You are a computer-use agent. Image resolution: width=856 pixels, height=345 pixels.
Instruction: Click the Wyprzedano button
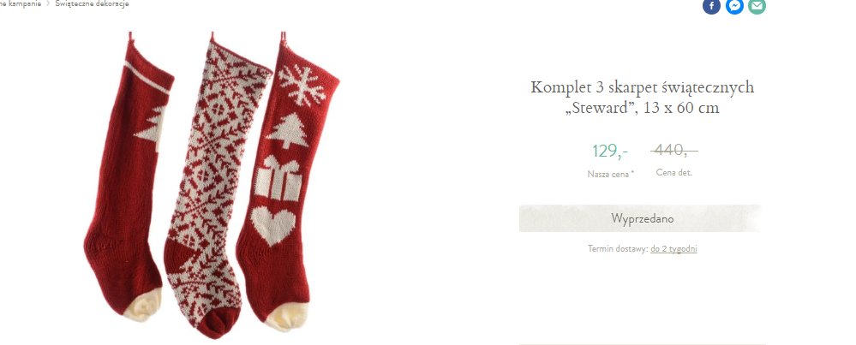coord(639,218)
